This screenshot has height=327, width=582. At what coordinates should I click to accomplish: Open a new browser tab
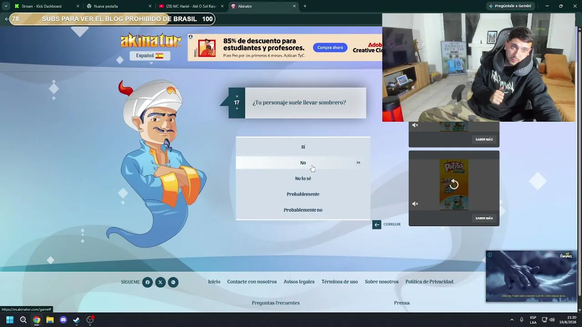305,6
